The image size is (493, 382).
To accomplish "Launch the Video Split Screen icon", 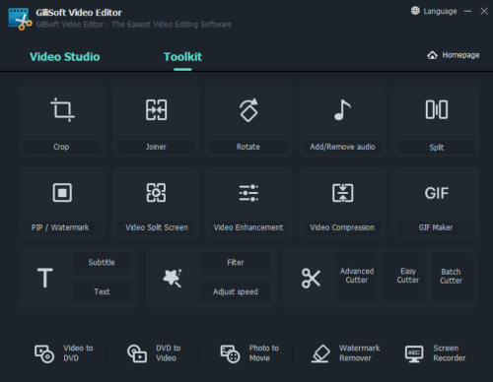I will point(156,192).
